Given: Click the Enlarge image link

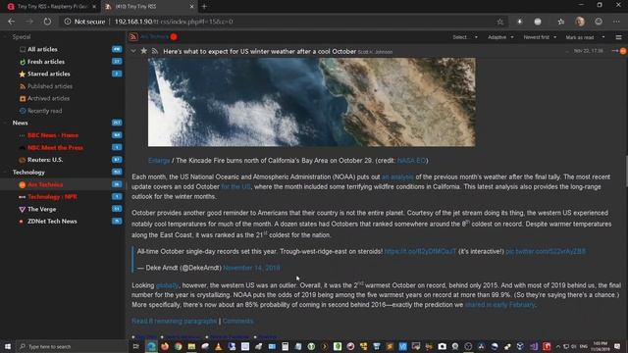Looking at the screenshot, I should tap(159, 161).
